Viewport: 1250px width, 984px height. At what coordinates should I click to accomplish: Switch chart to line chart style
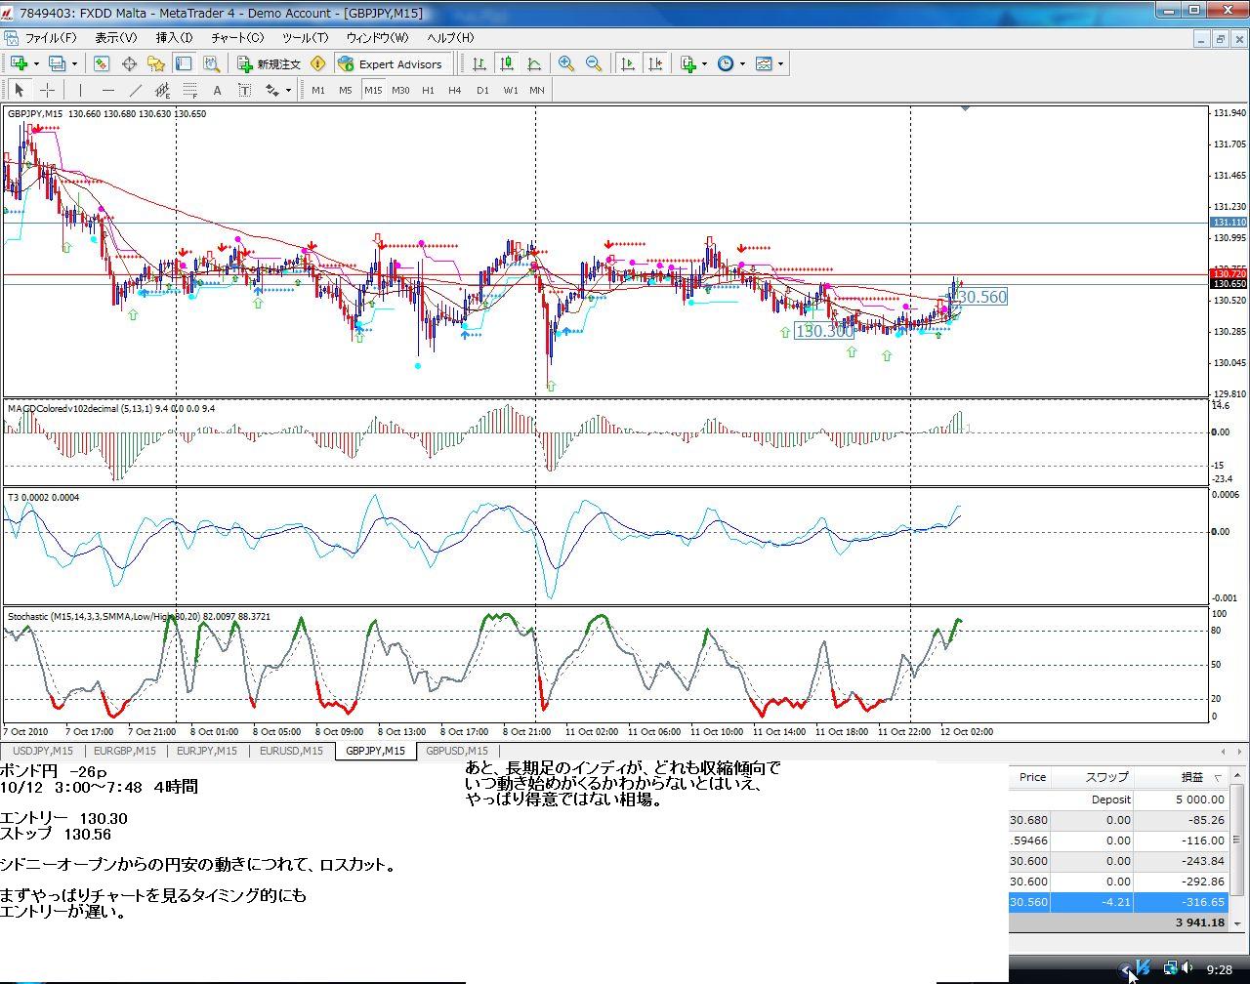[x=534, y=63]
